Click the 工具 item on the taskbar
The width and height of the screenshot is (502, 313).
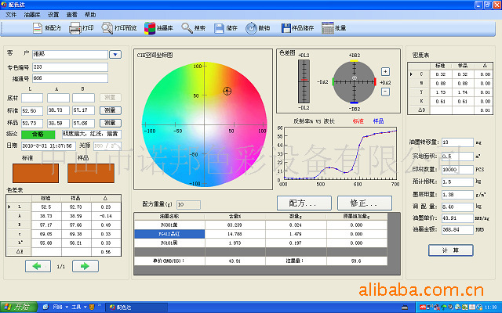tap(76, 308)
